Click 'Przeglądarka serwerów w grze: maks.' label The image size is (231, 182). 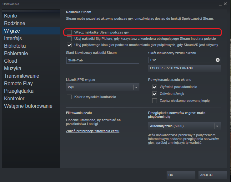click(177, 113)
